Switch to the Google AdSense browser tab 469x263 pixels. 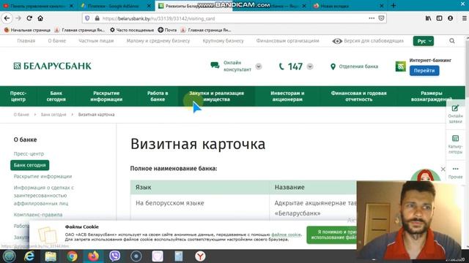(115, 6)
